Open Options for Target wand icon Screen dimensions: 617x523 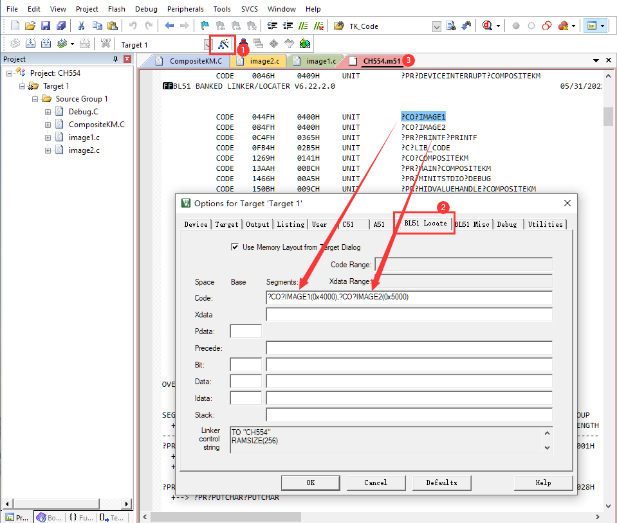(223, 44)
